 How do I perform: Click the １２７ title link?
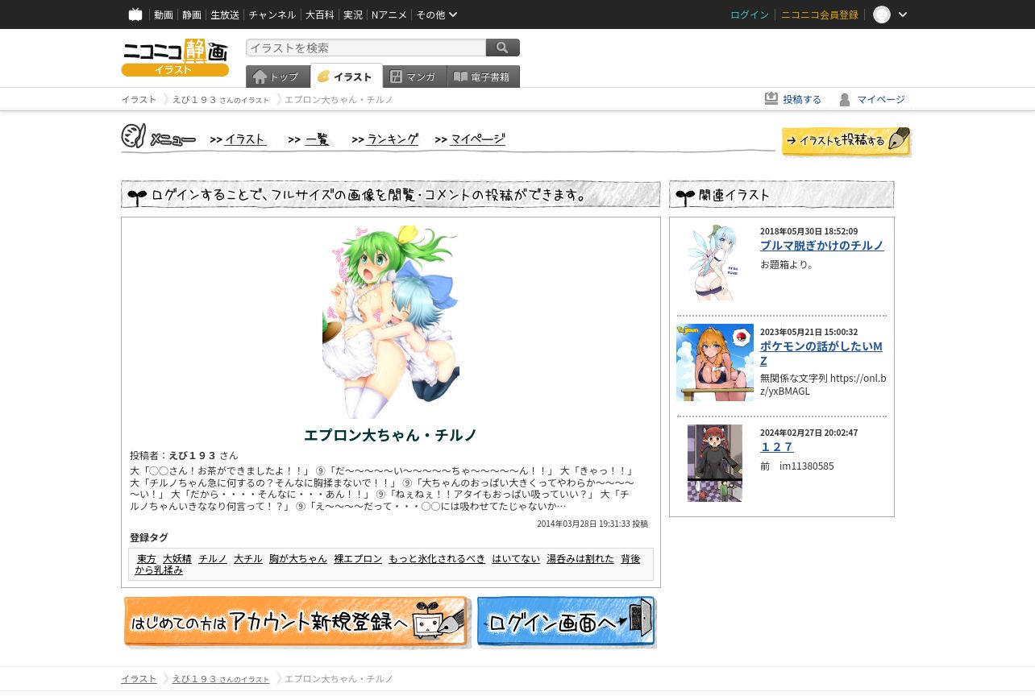(777, 447)
